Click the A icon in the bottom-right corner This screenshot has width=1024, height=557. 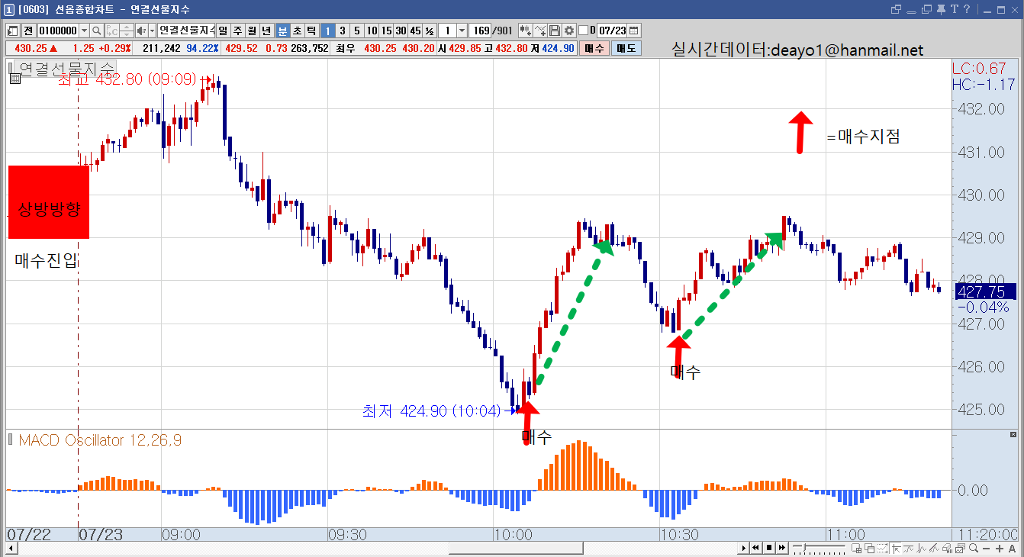coord(1012,548)
